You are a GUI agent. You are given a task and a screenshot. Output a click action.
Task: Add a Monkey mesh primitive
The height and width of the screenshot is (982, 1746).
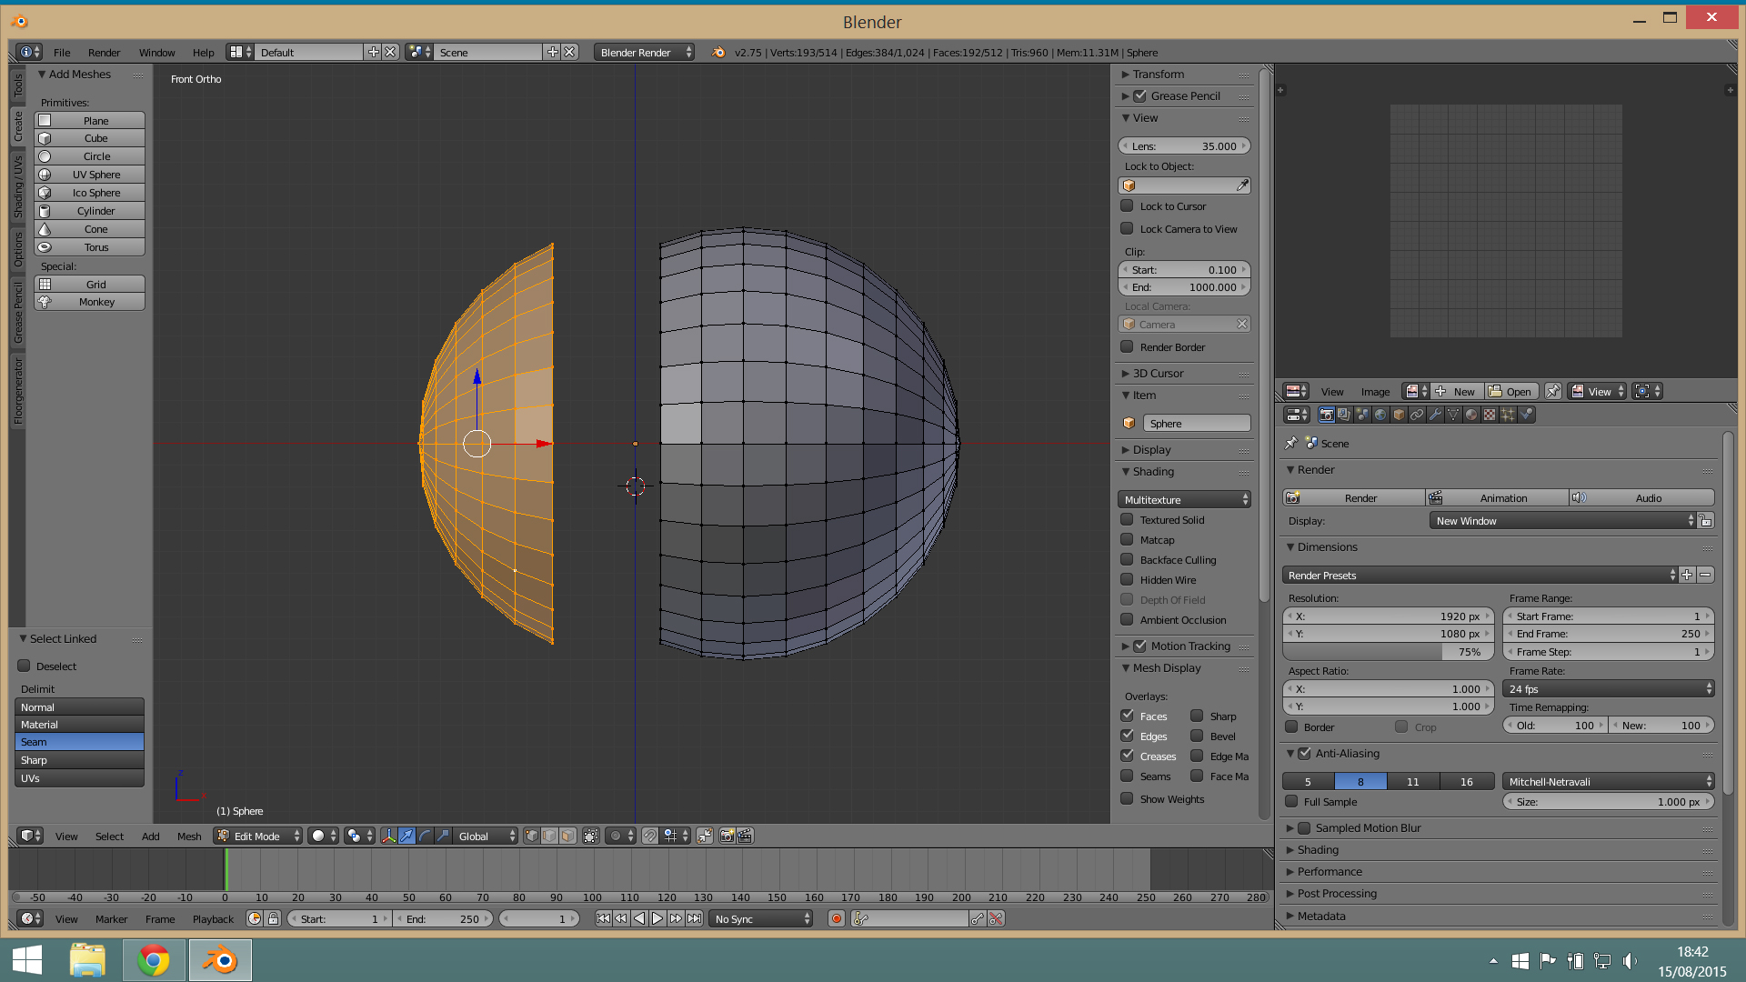[x=90, y=302]
